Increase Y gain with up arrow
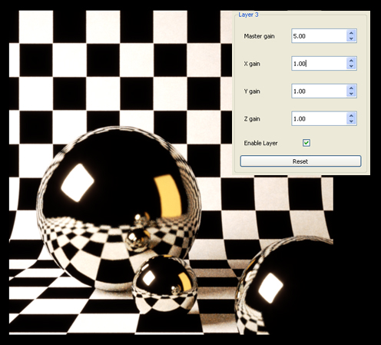Image resolution: width=381 pixels, height=345 pixels. pyautogui.click(x=351, y=88)
